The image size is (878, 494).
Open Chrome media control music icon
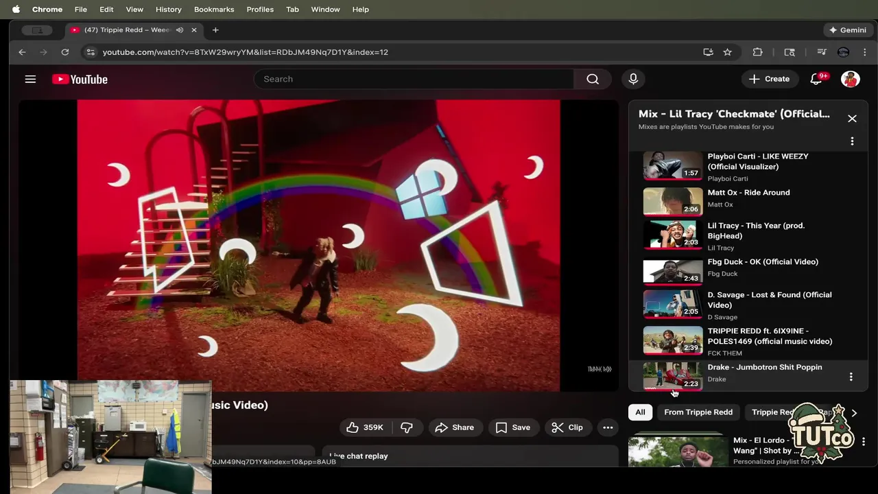[x=822, y=52]
